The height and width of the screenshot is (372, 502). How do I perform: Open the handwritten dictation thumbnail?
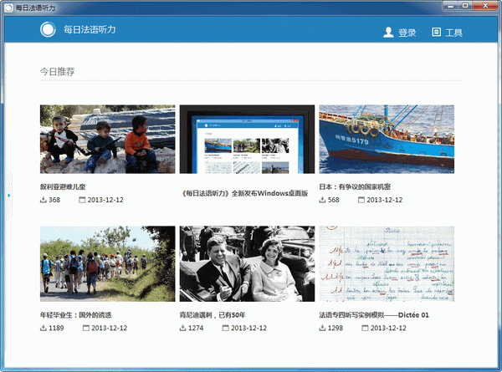(x=386, y=263)
